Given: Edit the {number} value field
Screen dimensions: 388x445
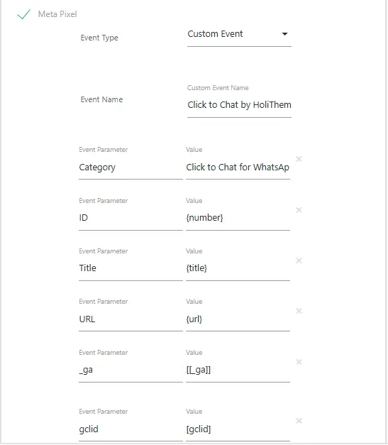Looking at the screenshot, I should pyautogui.click(x=238, y=219).
